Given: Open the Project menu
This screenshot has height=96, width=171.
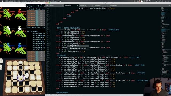Looking at the screenshot, I should (49, 1).
